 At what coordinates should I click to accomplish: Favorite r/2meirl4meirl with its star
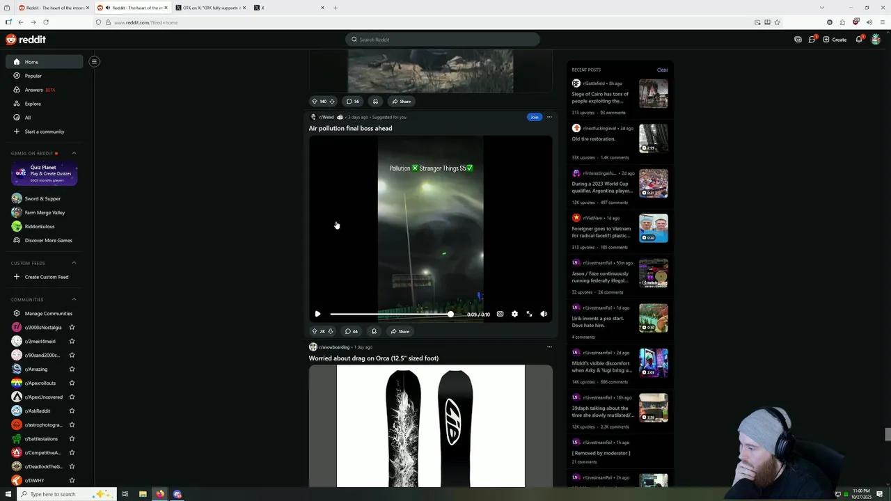tap(72, 341)
